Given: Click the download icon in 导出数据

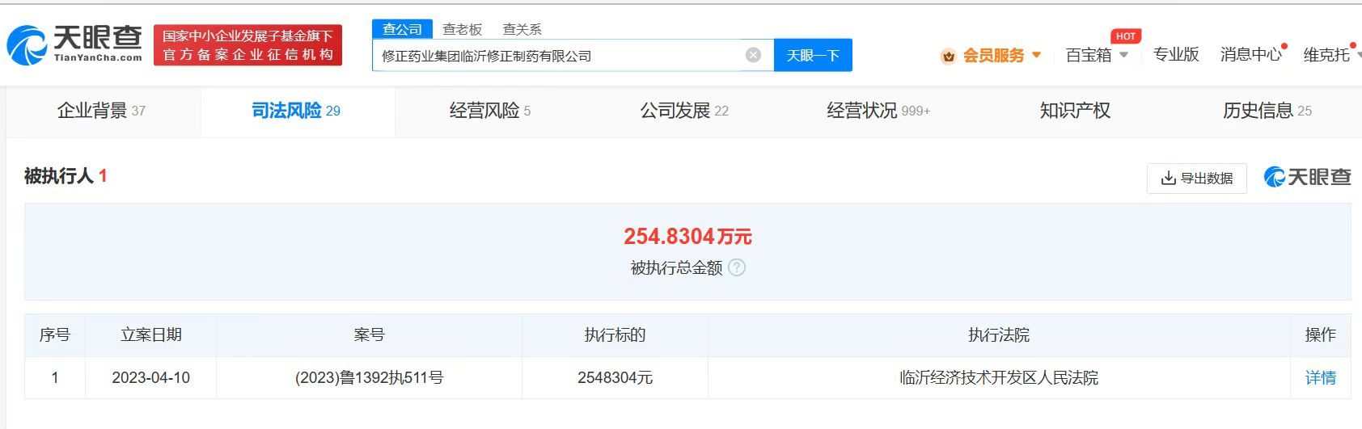Looking at the screenshot, I should 1168,178.
